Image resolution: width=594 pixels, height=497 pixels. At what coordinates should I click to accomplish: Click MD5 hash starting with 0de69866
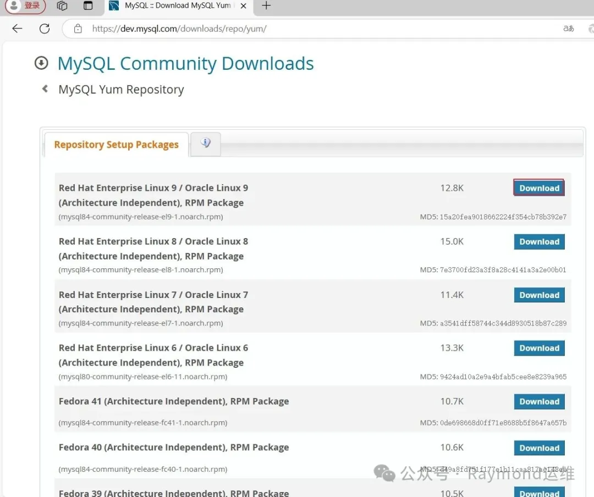[503, 423]
